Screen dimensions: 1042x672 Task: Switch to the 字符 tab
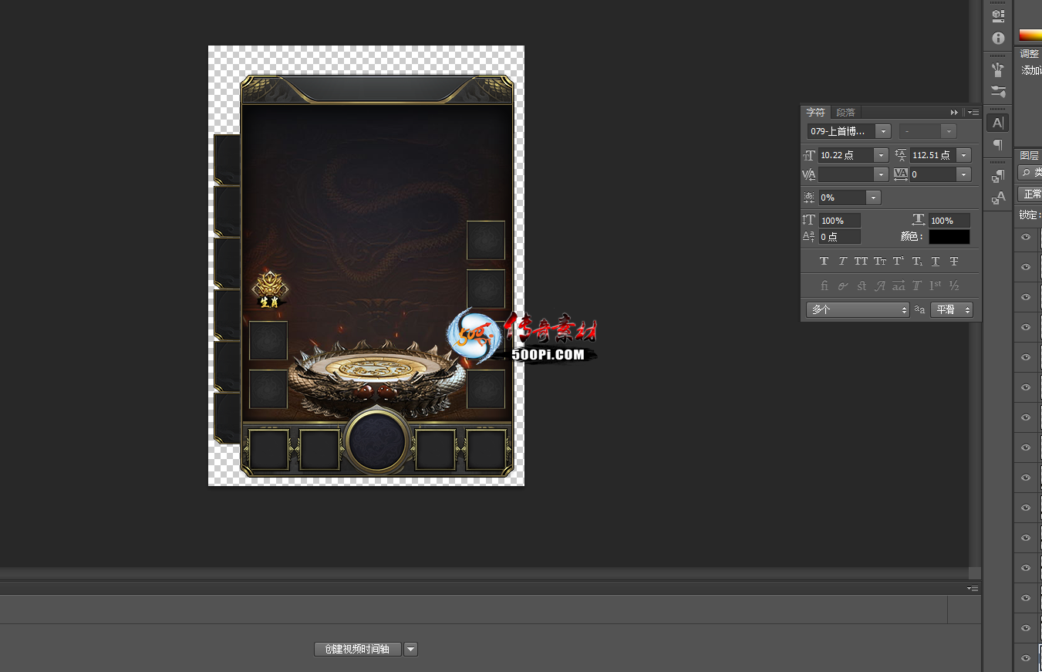815,113
